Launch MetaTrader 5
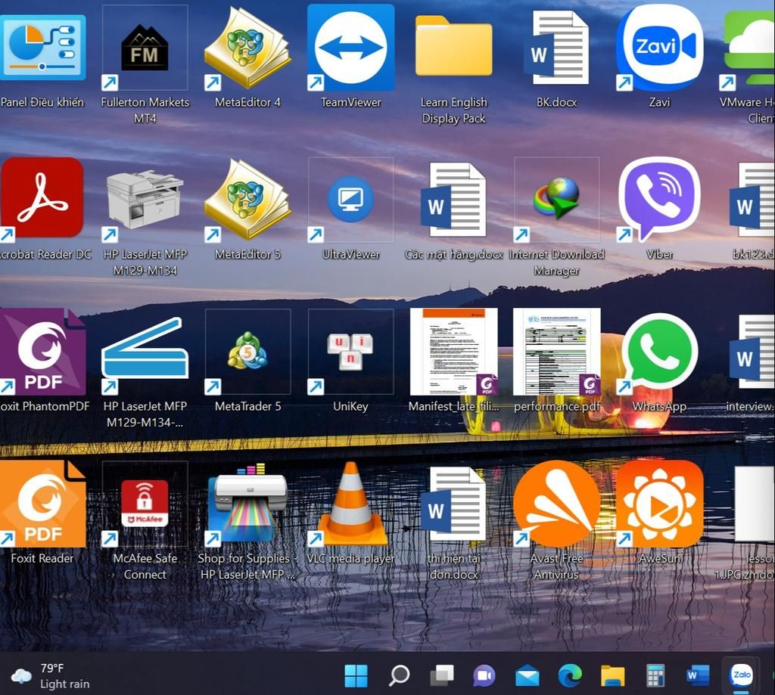Image resolution: width=775 pixels, height=695 pixels. click(247, 352)
